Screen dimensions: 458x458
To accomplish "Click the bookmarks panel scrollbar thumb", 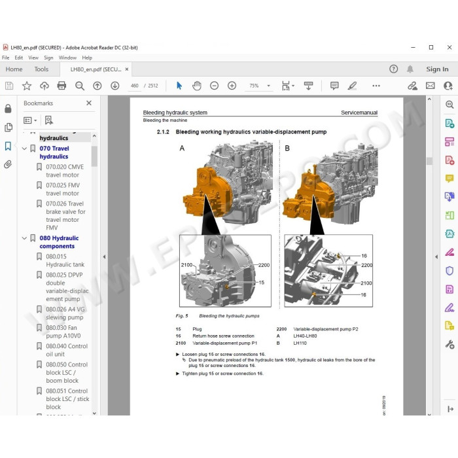I will 94,156.
